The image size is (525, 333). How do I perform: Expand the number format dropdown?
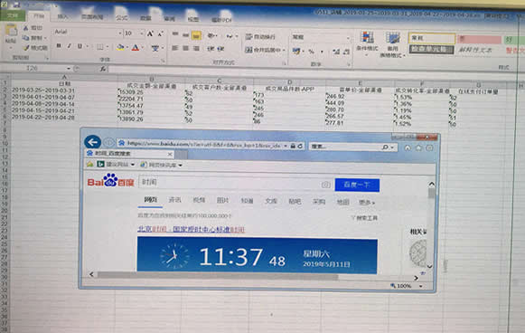pos(348,38)
